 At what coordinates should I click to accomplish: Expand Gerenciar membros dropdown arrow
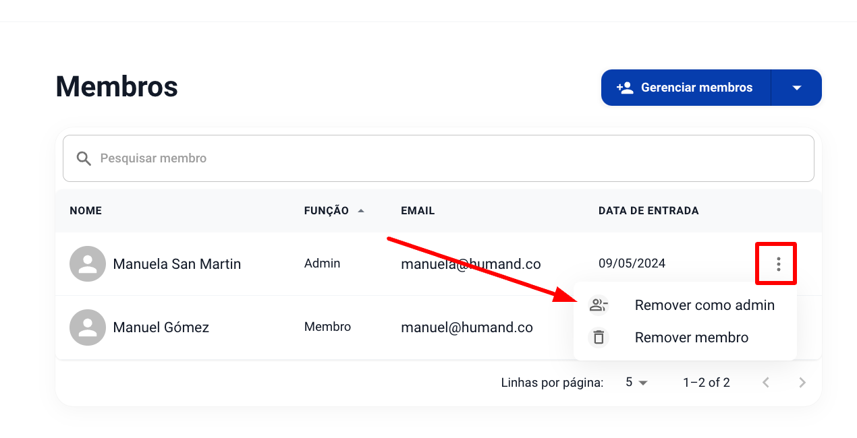[x=796, y=88]
